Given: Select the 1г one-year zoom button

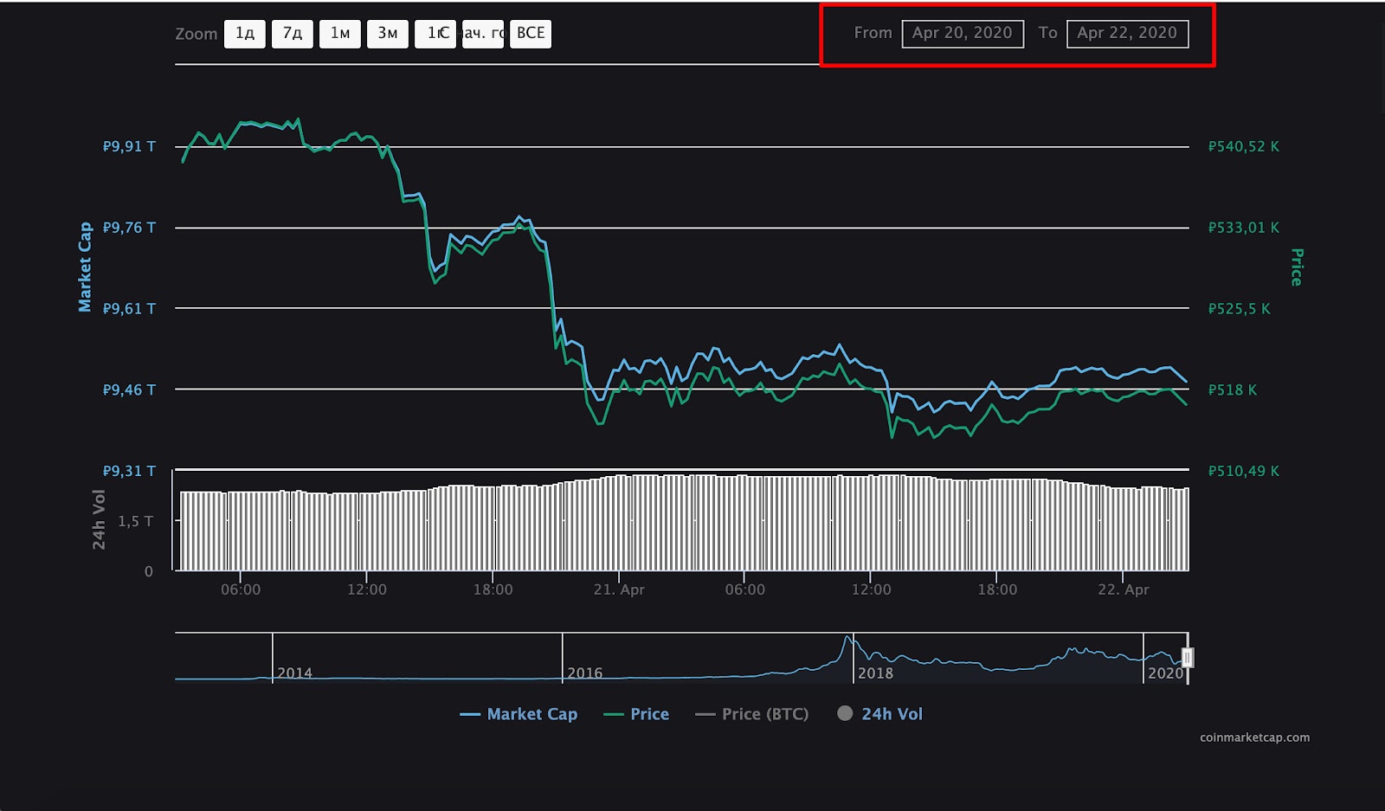Looking at the screenshot, I should point(435,34).
